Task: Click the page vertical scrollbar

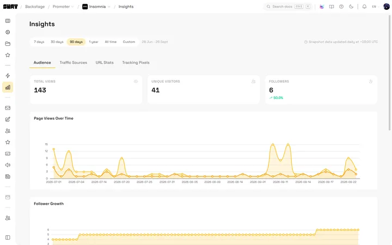Action: [389, 72]
